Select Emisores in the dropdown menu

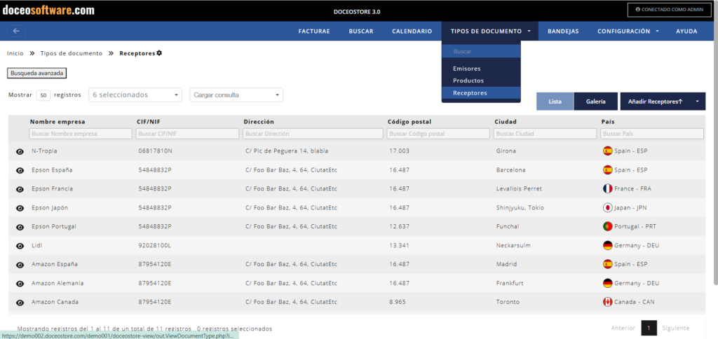481,69
